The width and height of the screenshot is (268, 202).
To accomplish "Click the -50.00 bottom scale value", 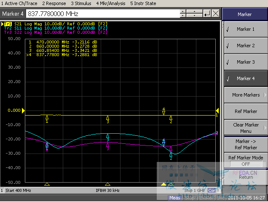I will [13, 182].
